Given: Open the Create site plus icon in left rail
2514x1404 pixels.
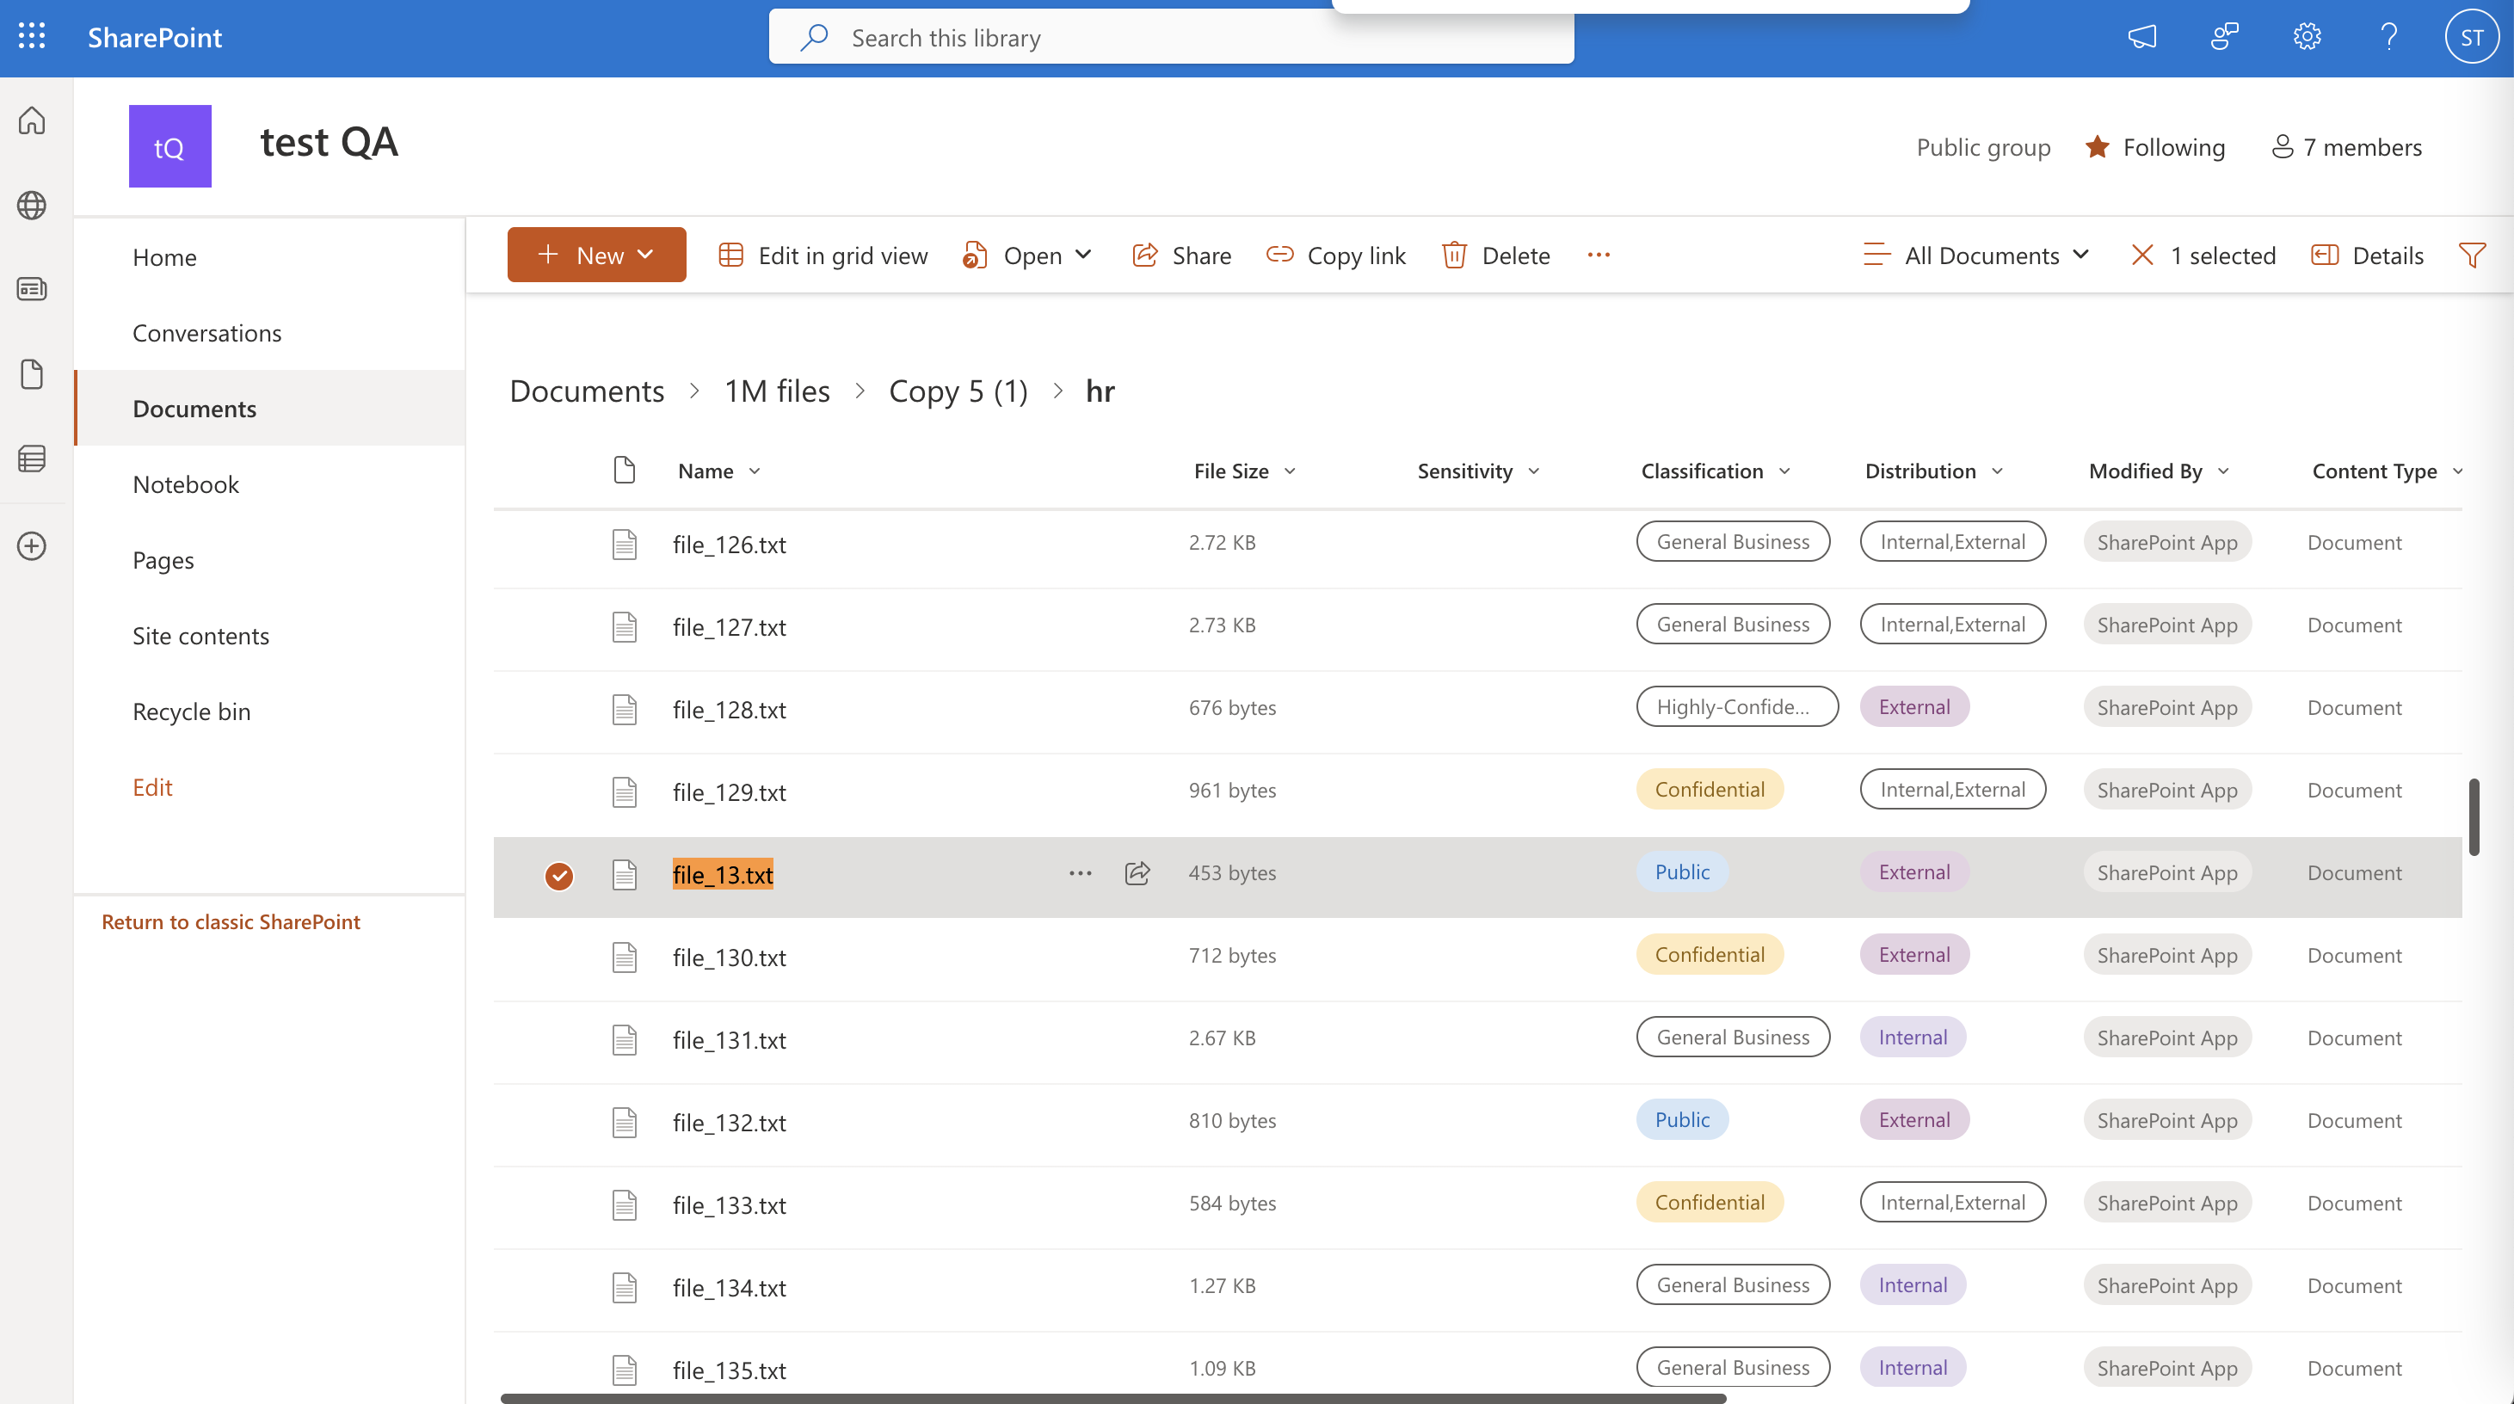Looking at the screenshot, I should tap(32, 545).
